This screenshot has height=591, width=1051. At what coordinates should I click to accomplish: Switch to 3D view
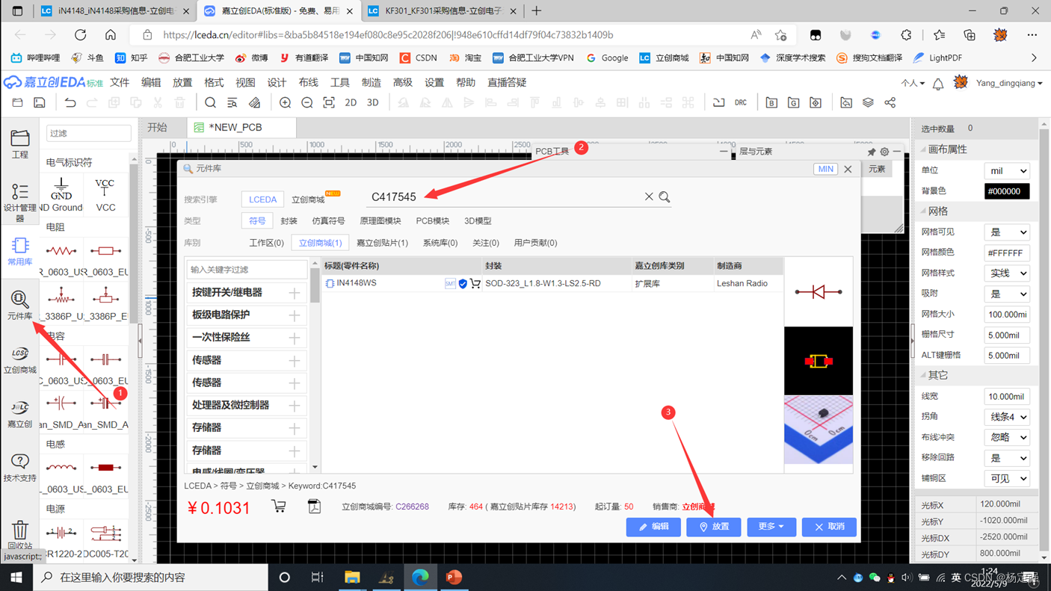[372, 102]
